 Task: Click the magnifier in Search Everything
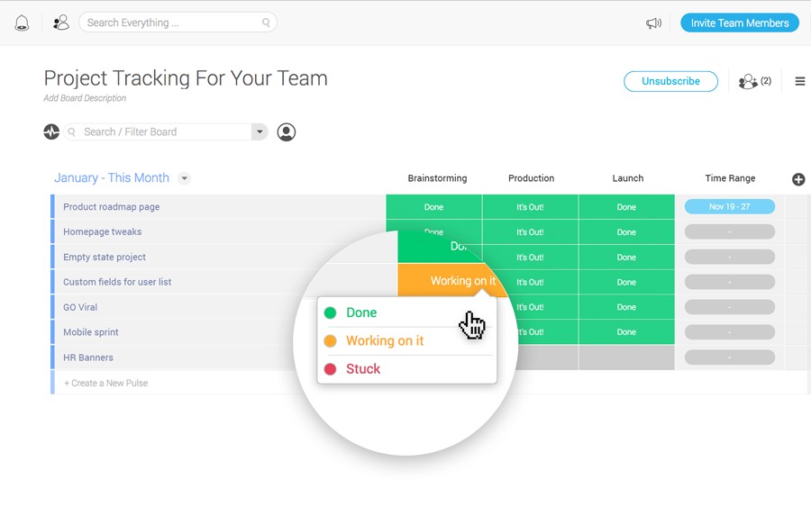coord(266,23)
